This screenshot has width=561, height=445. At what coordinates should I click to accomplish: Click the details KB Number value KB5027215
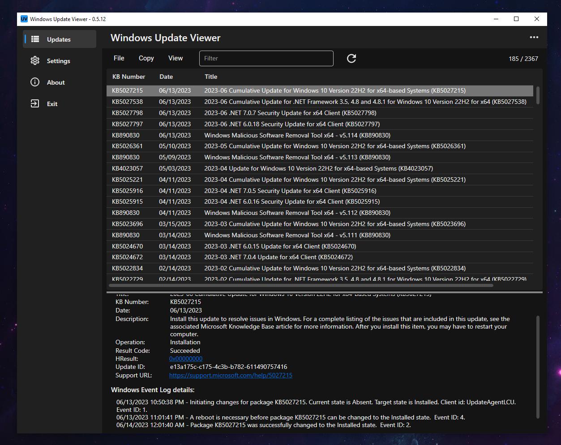click(185, 302)
